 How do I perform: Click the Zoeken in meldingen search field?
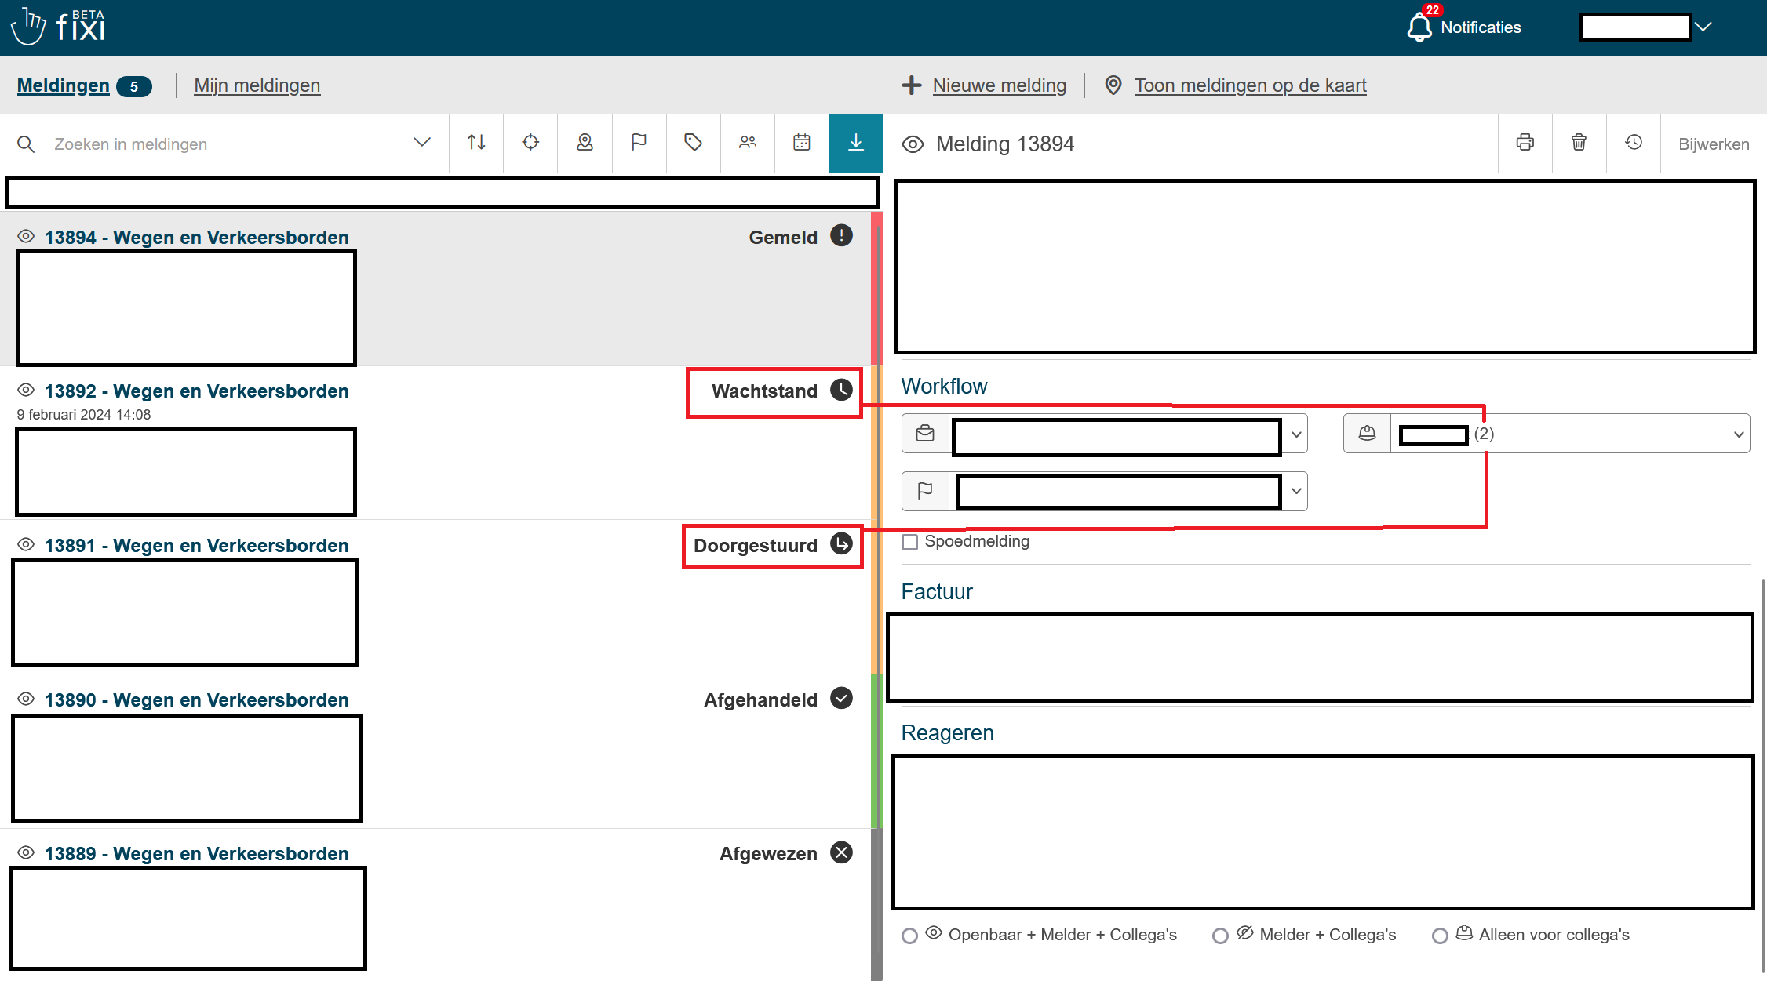click(x=196, y=144)
